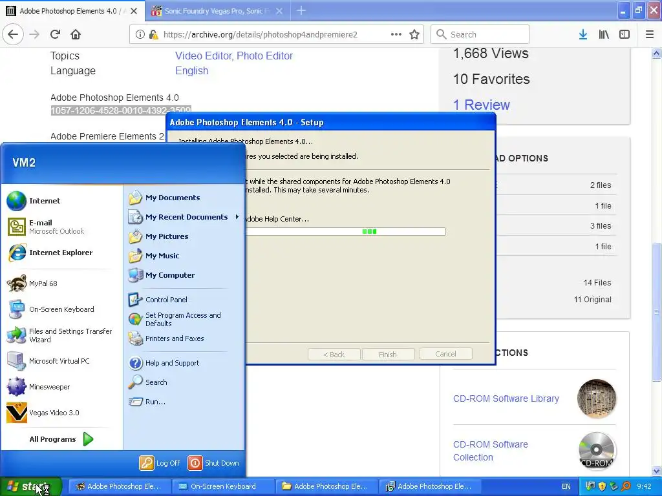Click the security shield tray icon
This screenshot has height=496, width=662.
(602, 486)
